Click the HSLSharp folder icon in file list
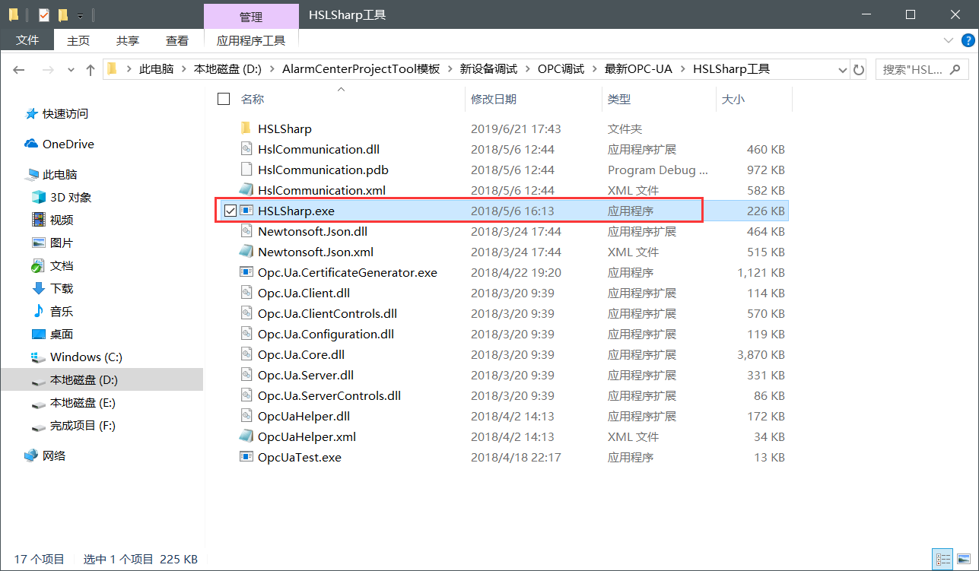The width and height of the screenshot is (979, 571). [246, 128]
